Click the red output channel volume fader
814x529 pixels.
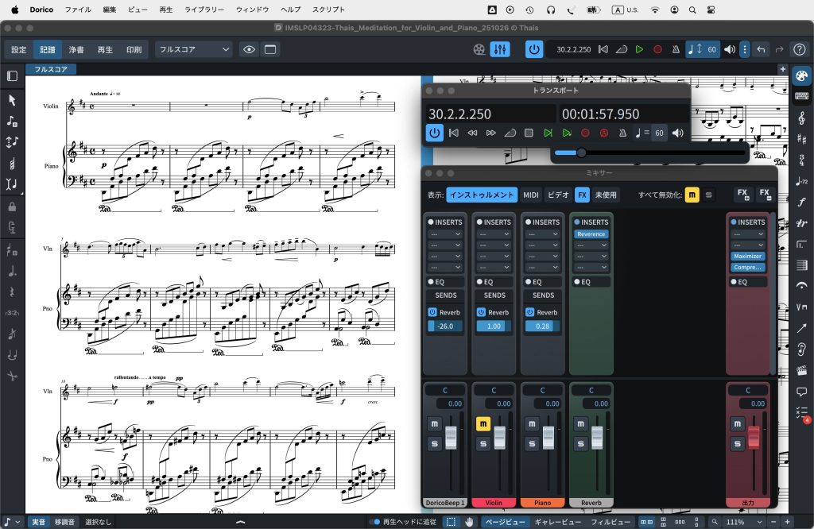[754, 437]
